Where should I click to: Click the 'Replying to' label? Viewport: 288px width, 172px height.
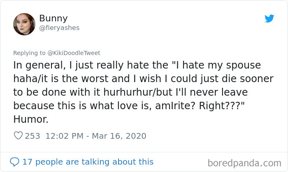[x=30, y=53]
